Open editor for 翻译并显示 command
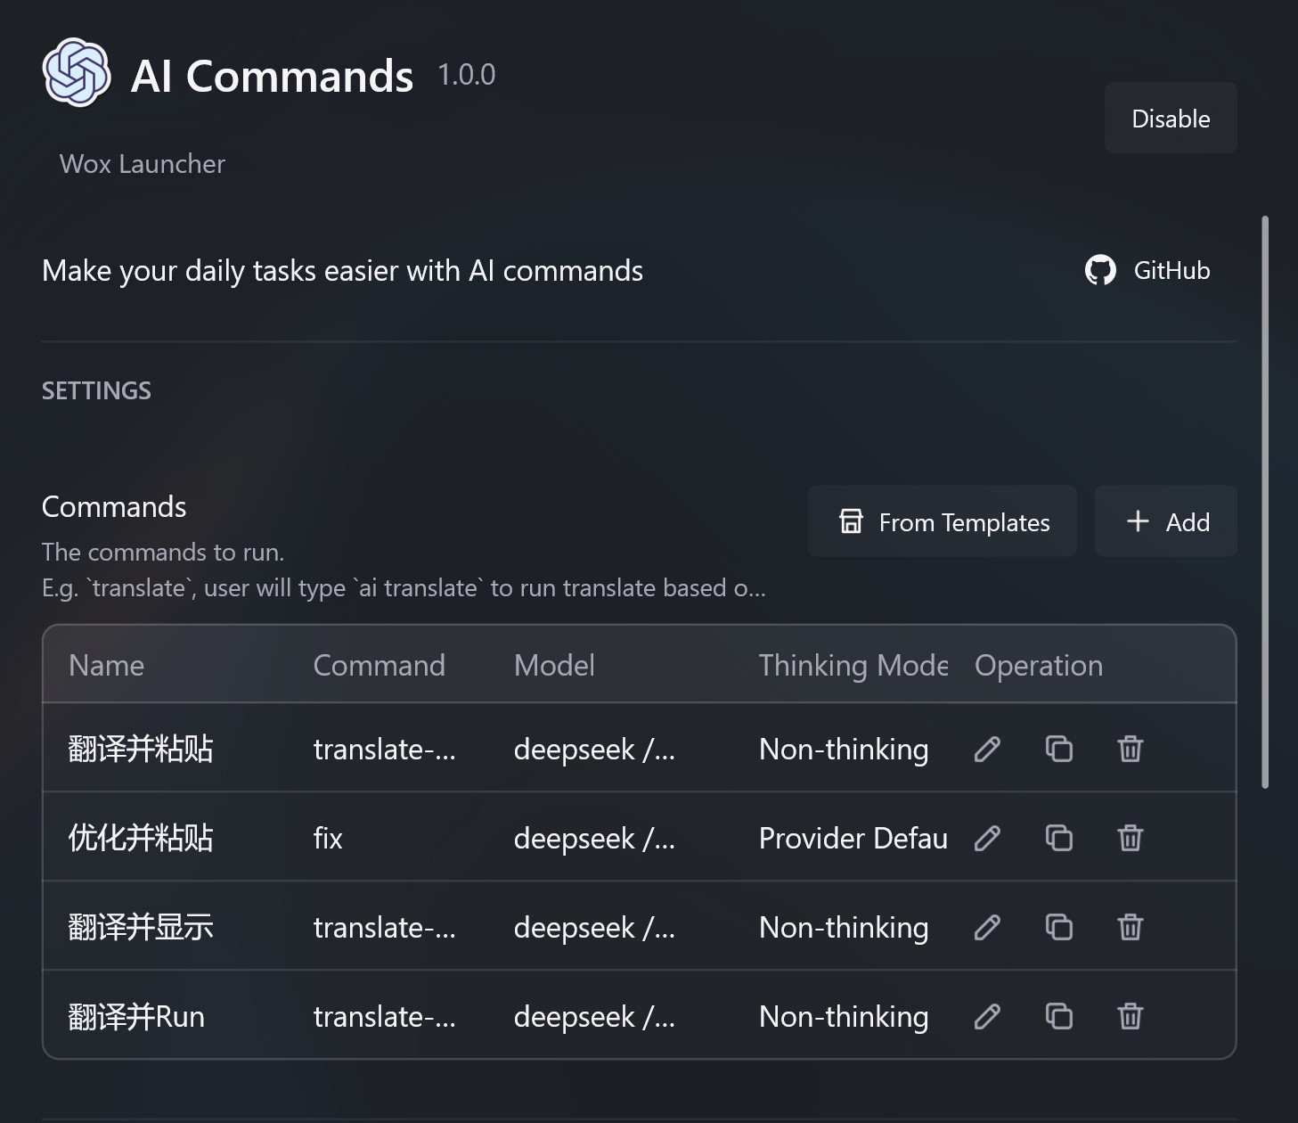 click(987, 927)
